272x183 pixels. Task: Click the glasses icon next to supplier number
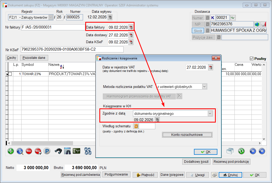click(233, 18)
